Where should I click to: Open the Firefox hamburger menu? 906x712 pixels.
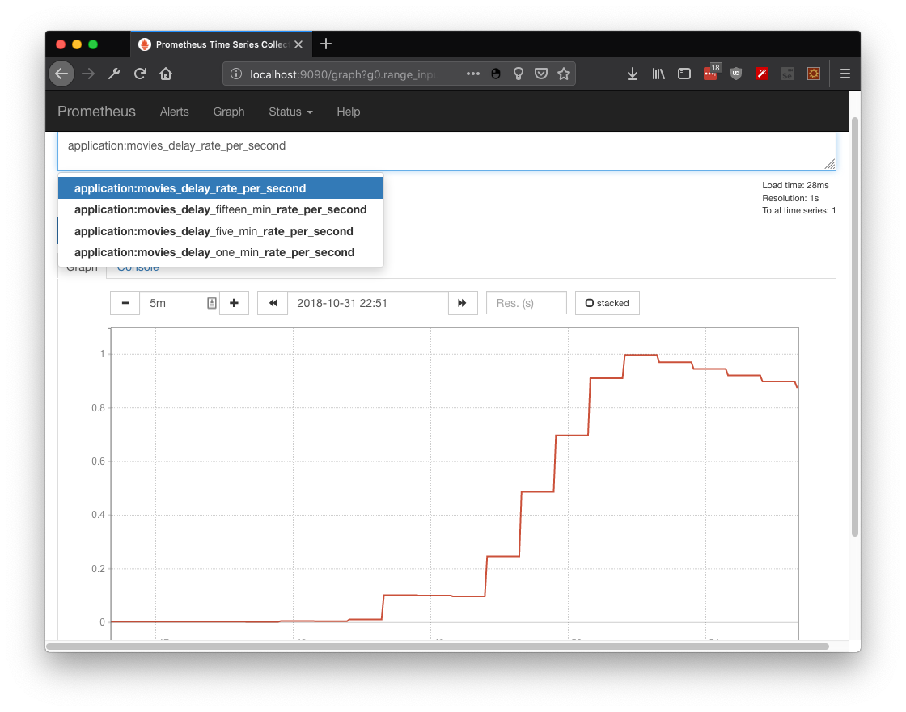845,74
